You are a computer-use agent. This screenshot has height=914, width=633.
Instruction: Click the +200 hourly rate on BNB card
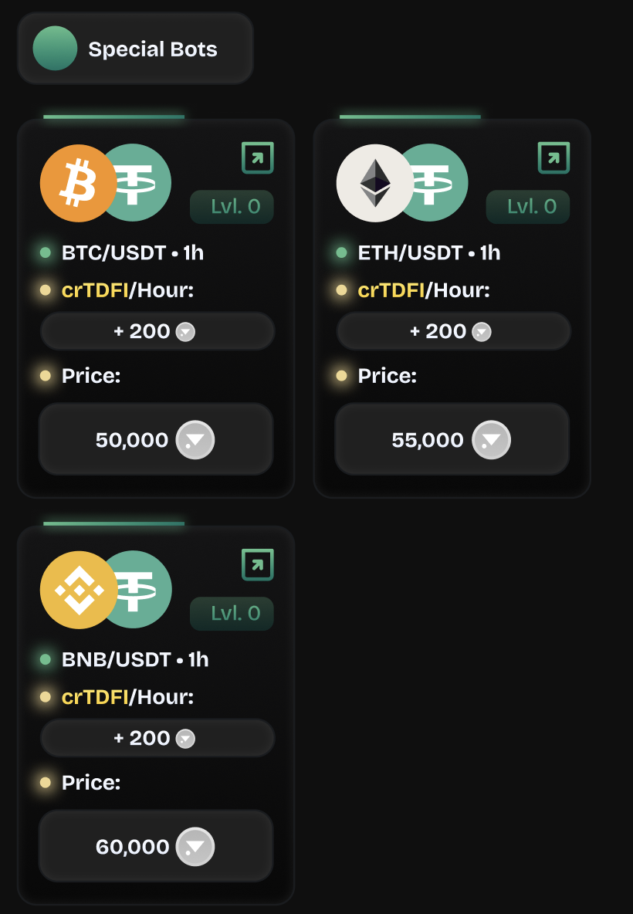(157, 738)
